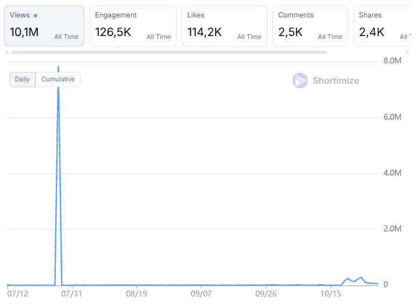Click All Time label in Engagement card
Image resolution: width=418 pixels, height=304 pixels.
159,37
